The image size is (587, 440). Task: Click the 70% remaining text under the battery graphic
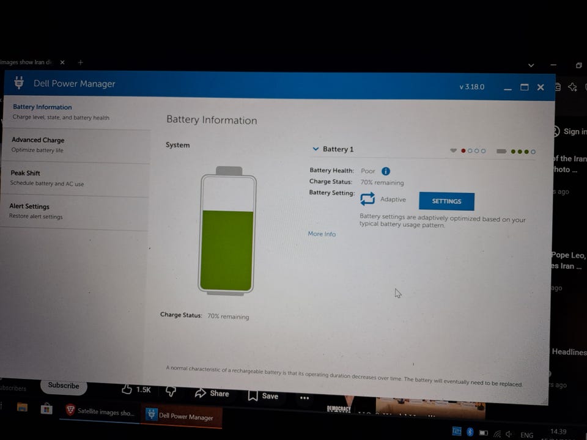tap(228, 317)
